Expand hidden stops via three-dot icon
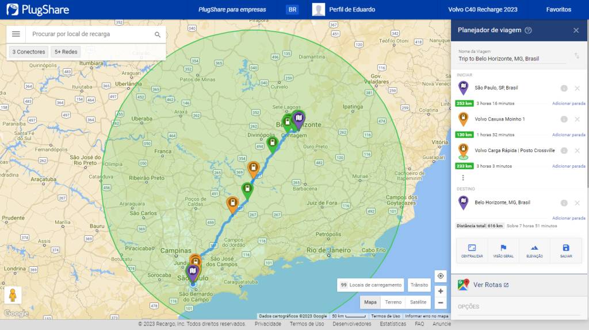589x330 pixels. (x=463, y=177)
